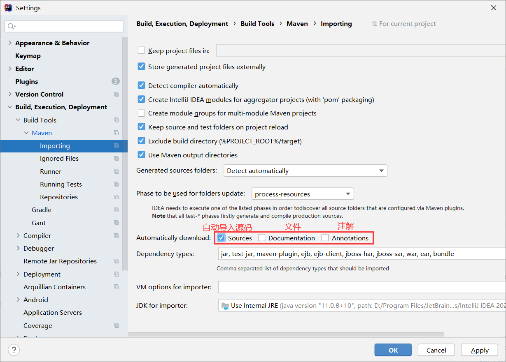Image resolution: width=506 pixels, height=362 pixels.
Task: Click project-level icon beside Running Tests
Action: click(x=116, y=184)
